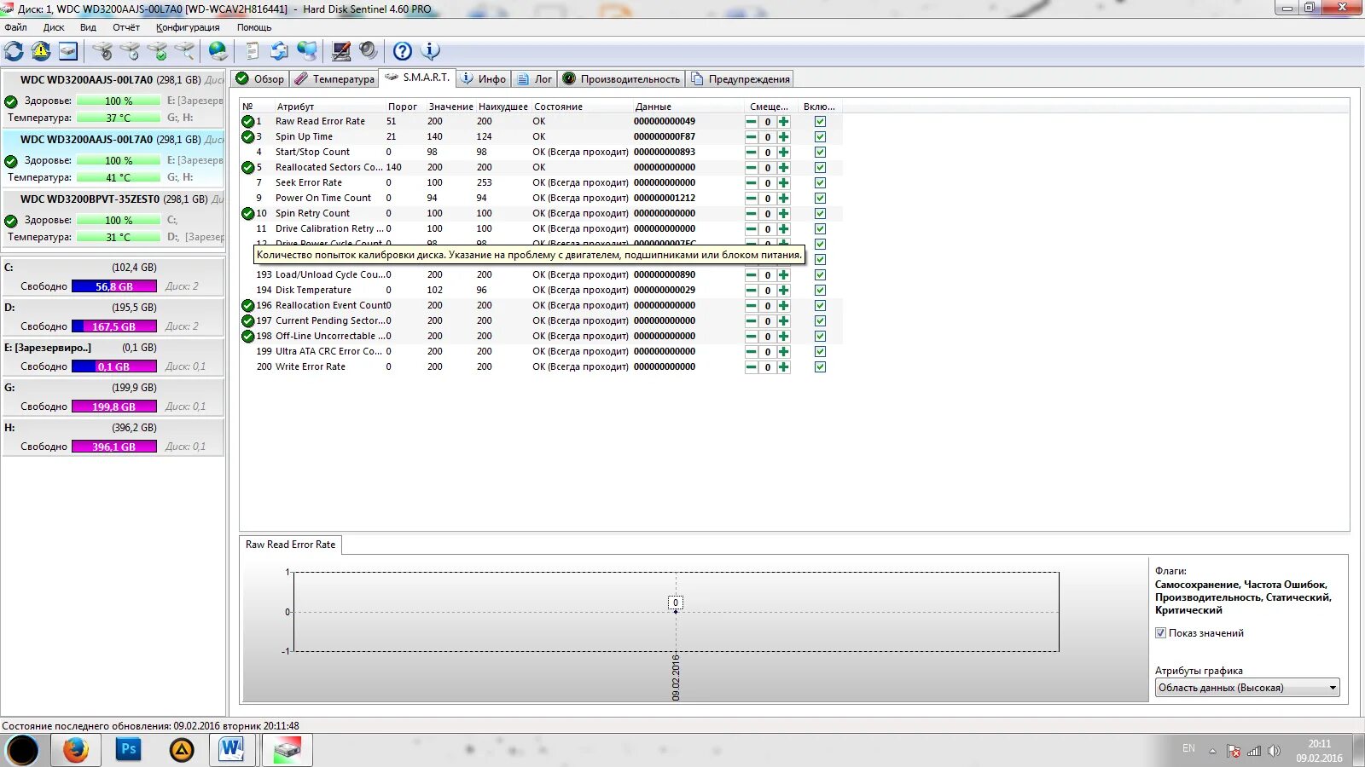Click the globe with disk toolbar icon
Screen dimensions: 1365x767
(219, 51)
